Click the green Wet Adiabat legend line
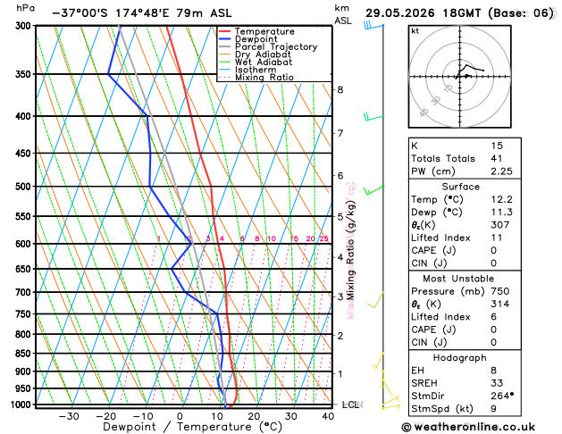 225,62
